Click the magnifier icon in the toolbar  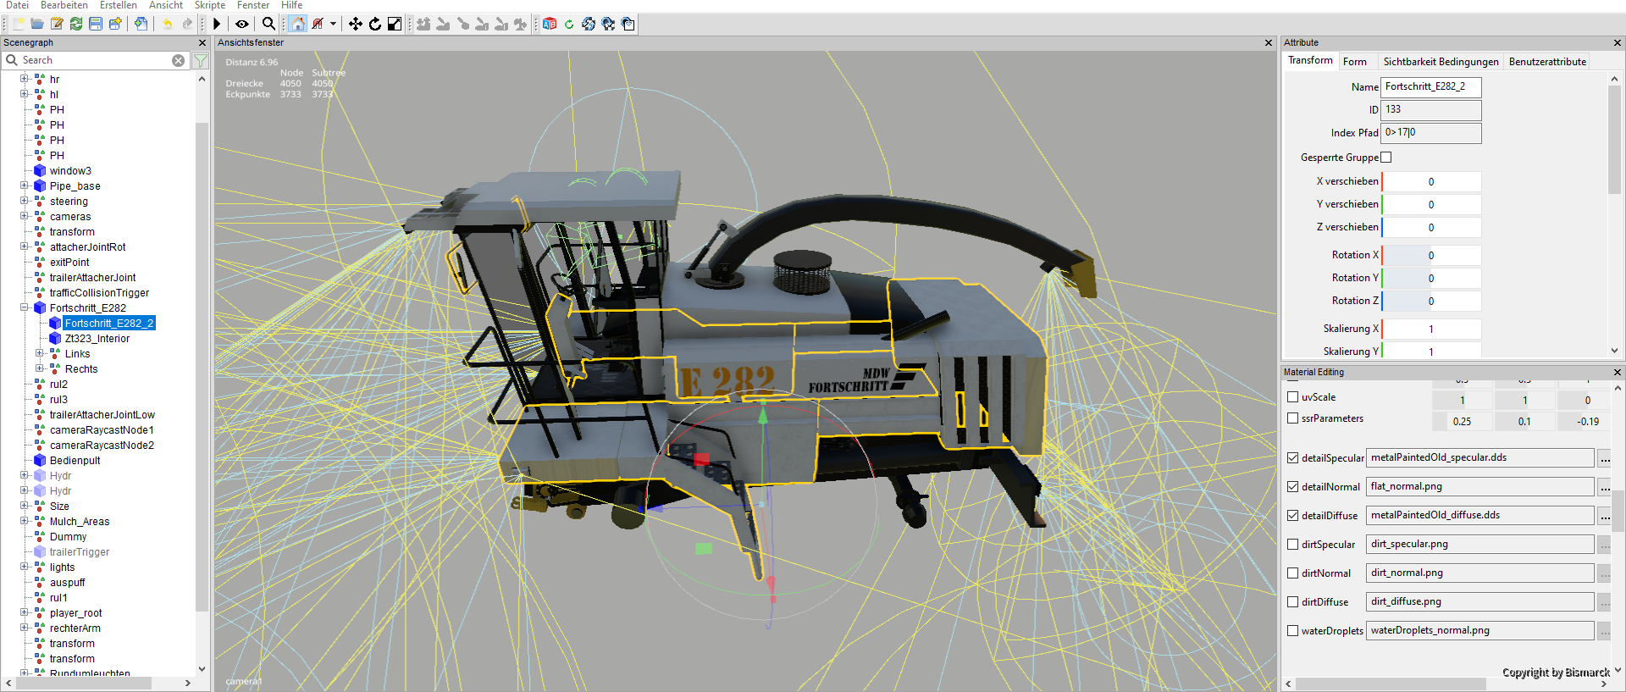268,24
